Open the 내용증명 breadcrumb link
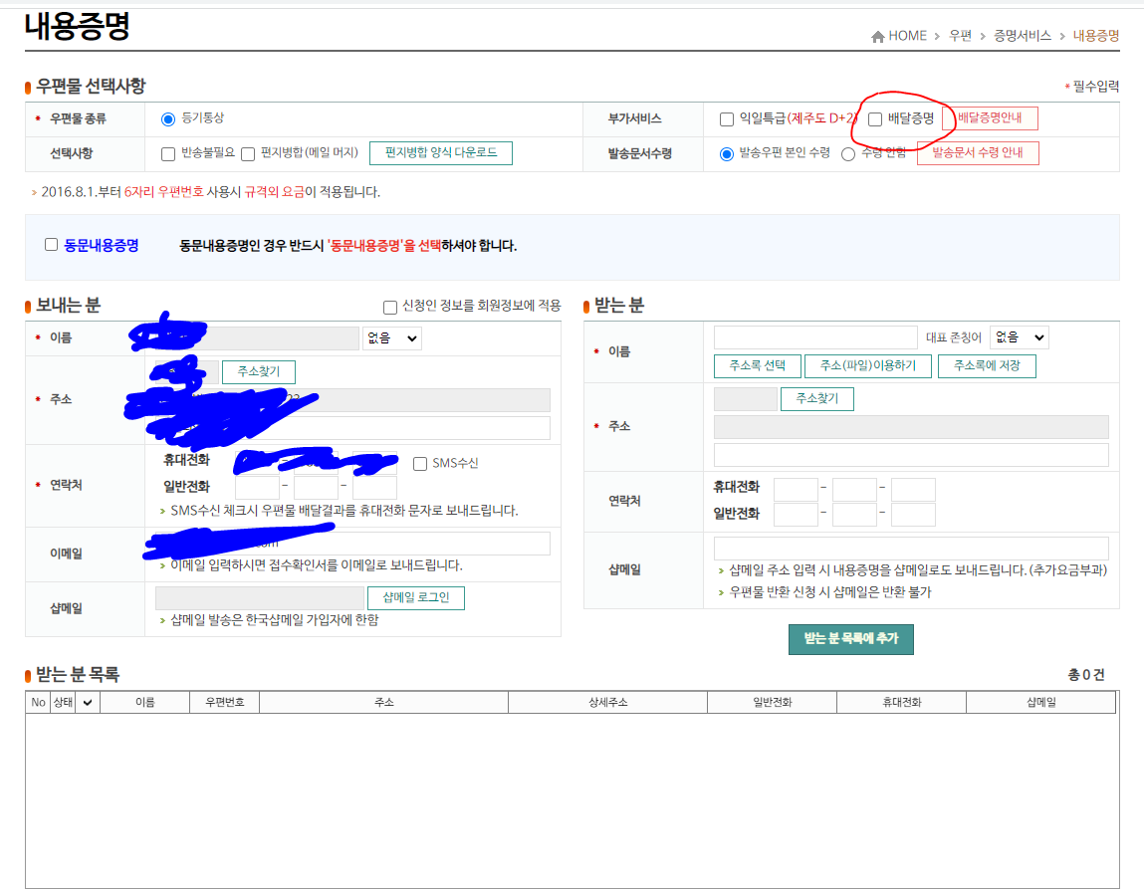Viewport: 1144px width, 891px height. point(1096,36)
